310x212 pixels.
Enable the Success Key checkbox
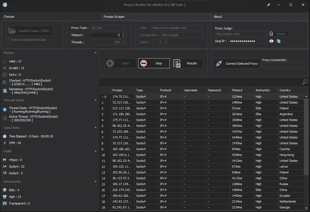[x=137, y=35]
